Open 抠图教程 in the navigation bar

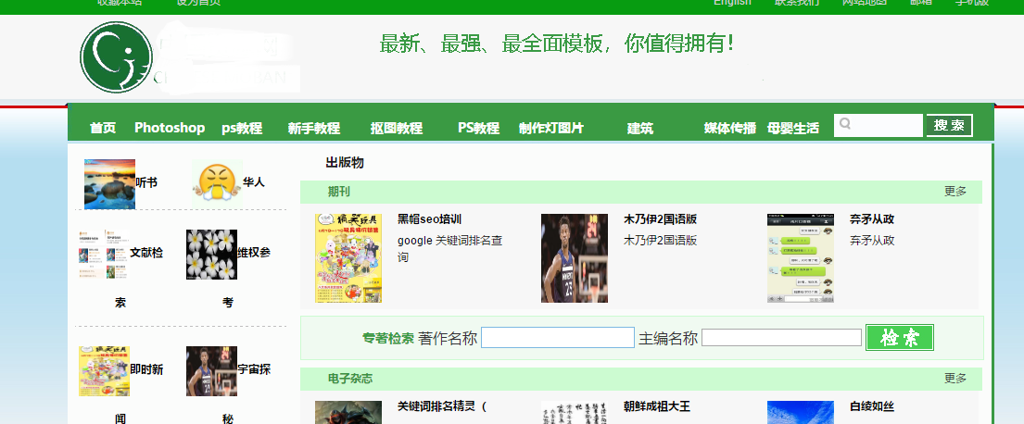(x=397, y=128)
